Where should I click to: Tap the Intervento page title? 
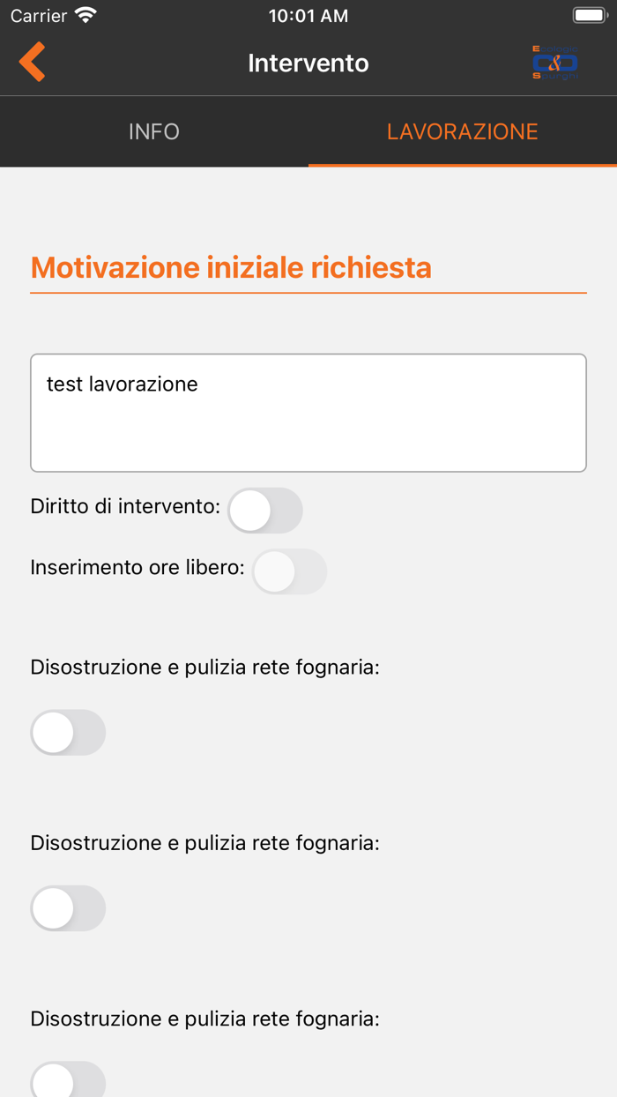click(x=308, y=63)
